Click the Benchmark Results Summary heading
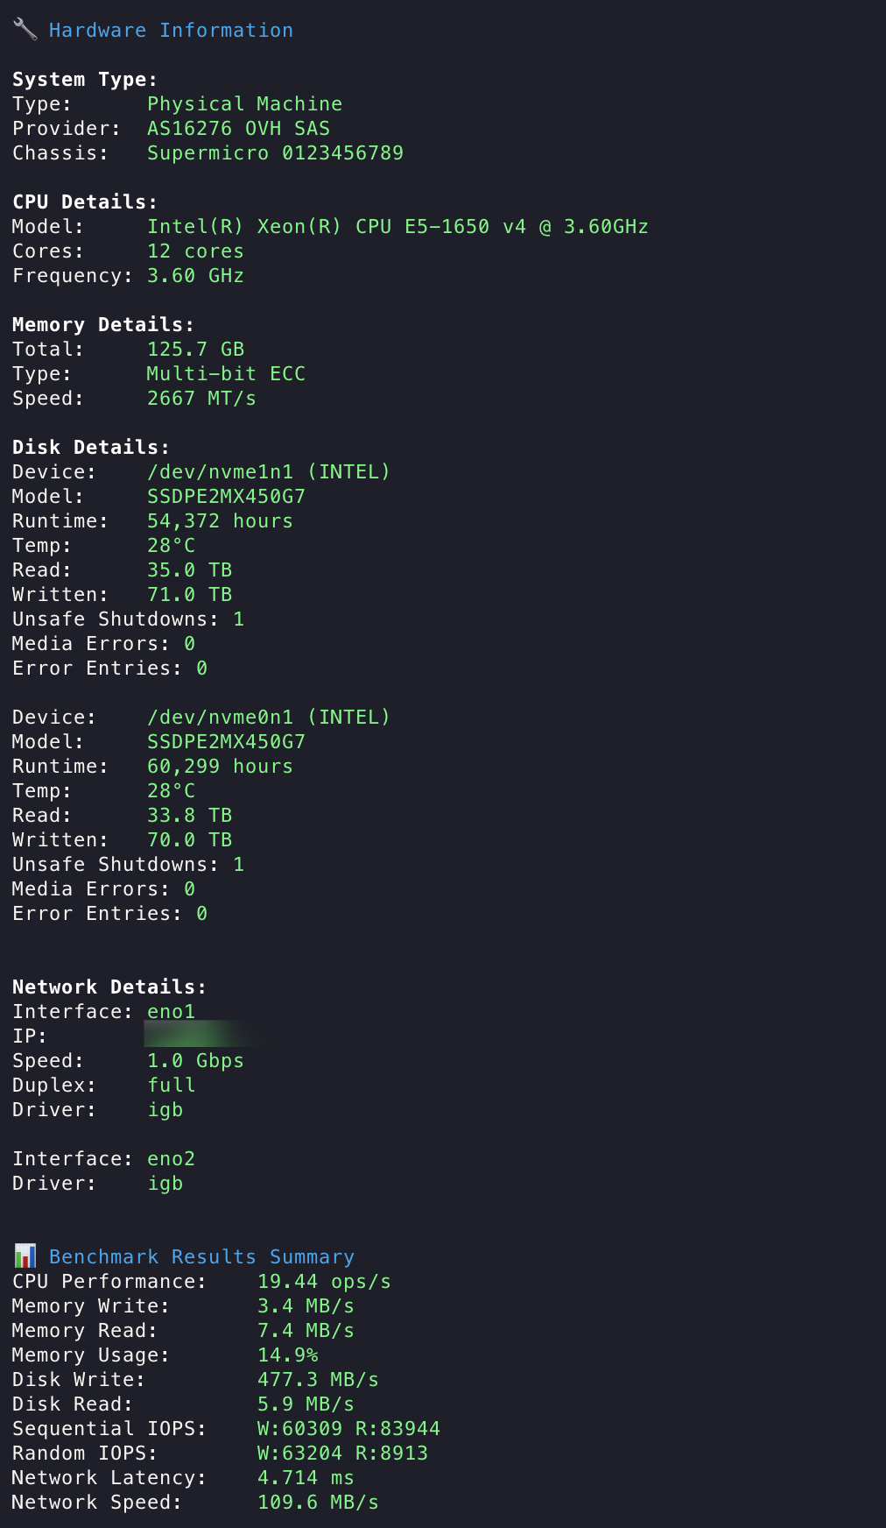This screenshot has width=886, height=1528. [x=201, y=1256]
